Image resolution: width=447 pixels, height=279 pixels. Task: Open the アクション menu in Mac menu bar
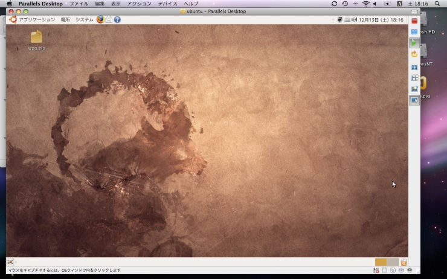click(x=139, y=4)
